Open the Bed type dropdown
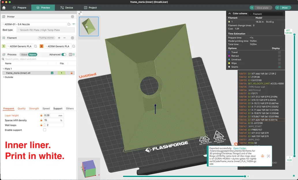 (x=46, y=30)
